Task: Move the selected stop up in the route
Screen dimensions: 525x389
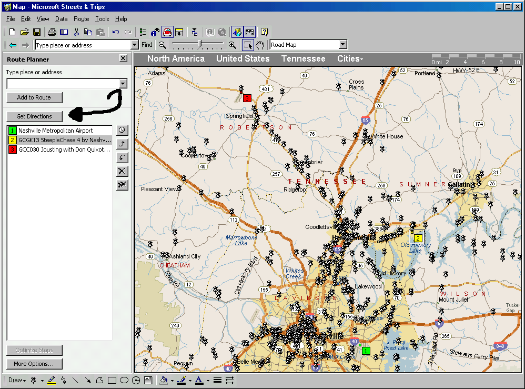Action: click(122, 144)
